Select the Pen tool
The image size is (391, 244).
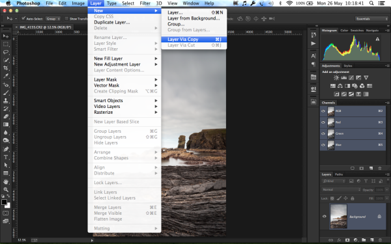click(5, 149)
